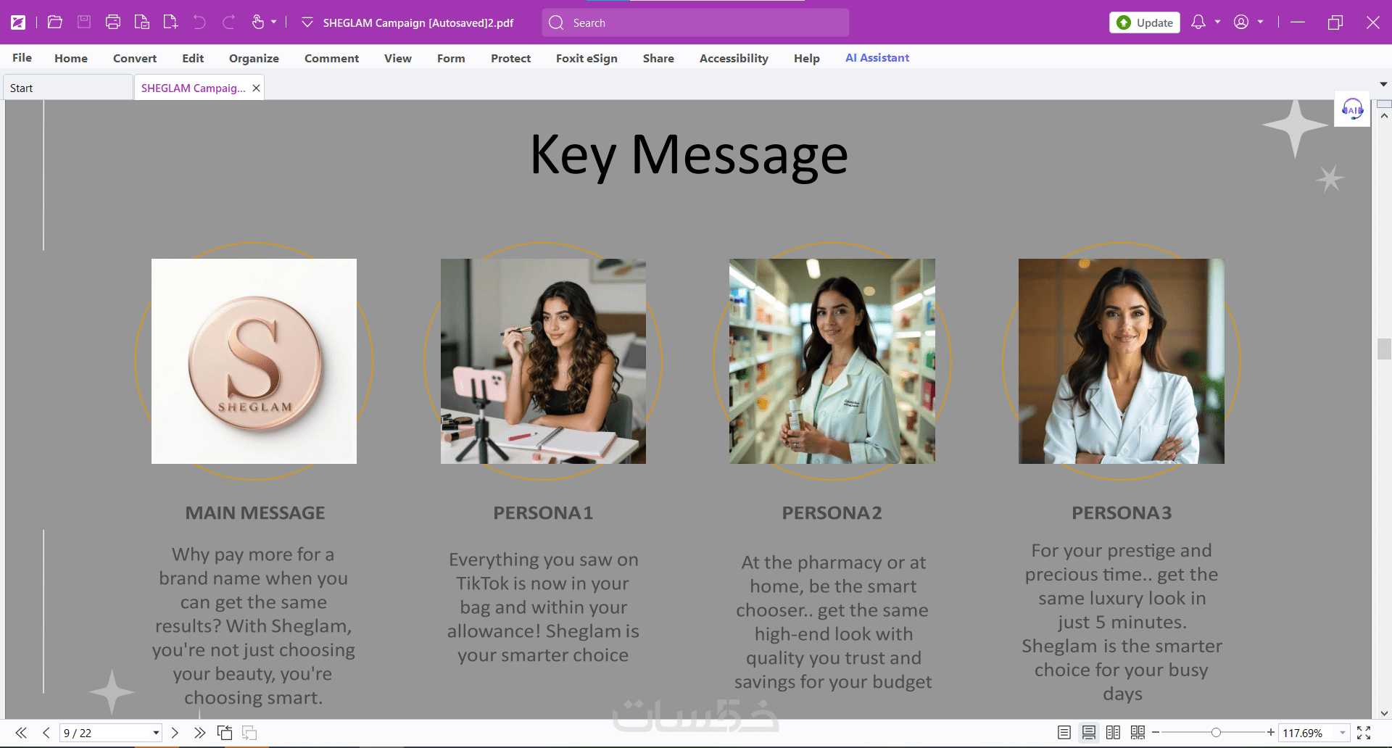The width and height of the screenshot is (1392, 748).
Task: Click the Persona 2 pharmacist image
Action: [832, 361]
